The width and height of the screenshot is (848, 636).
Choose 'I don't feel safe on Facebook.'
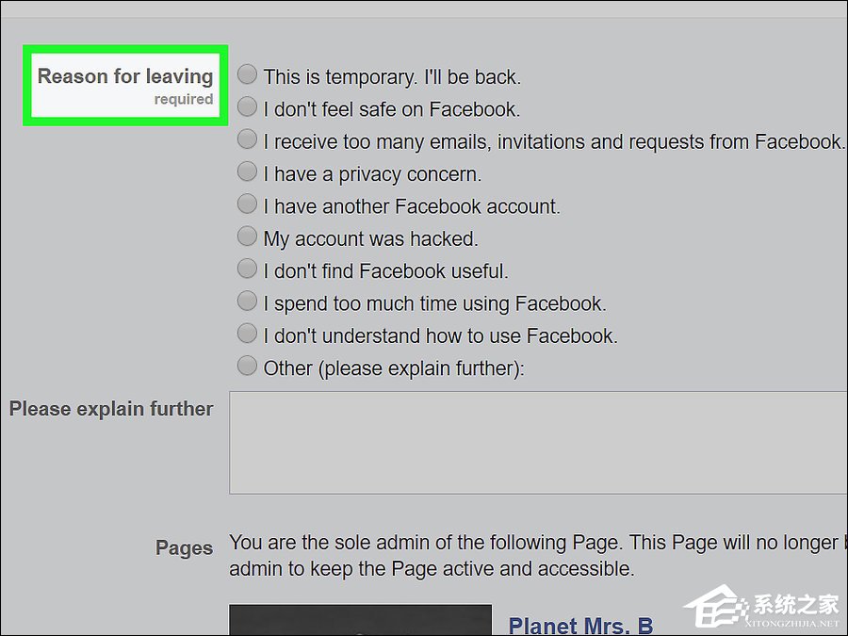click(247, 106)
